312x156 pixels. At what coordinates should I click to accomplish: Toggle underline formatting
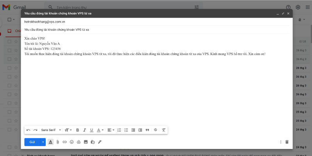click(x=92, y=130)
